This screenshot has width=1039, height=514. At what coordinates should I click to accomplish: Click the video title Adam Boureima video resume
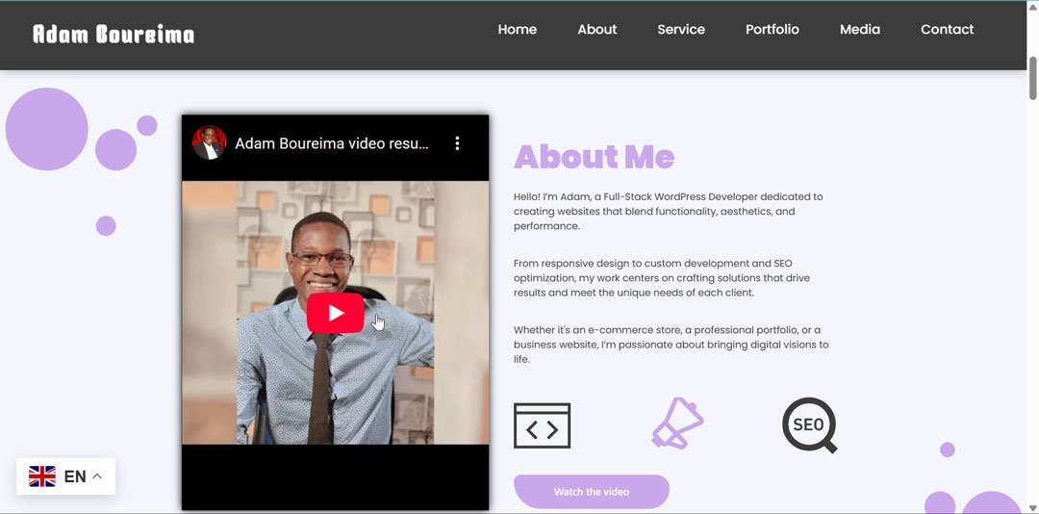tap(331, 143)
